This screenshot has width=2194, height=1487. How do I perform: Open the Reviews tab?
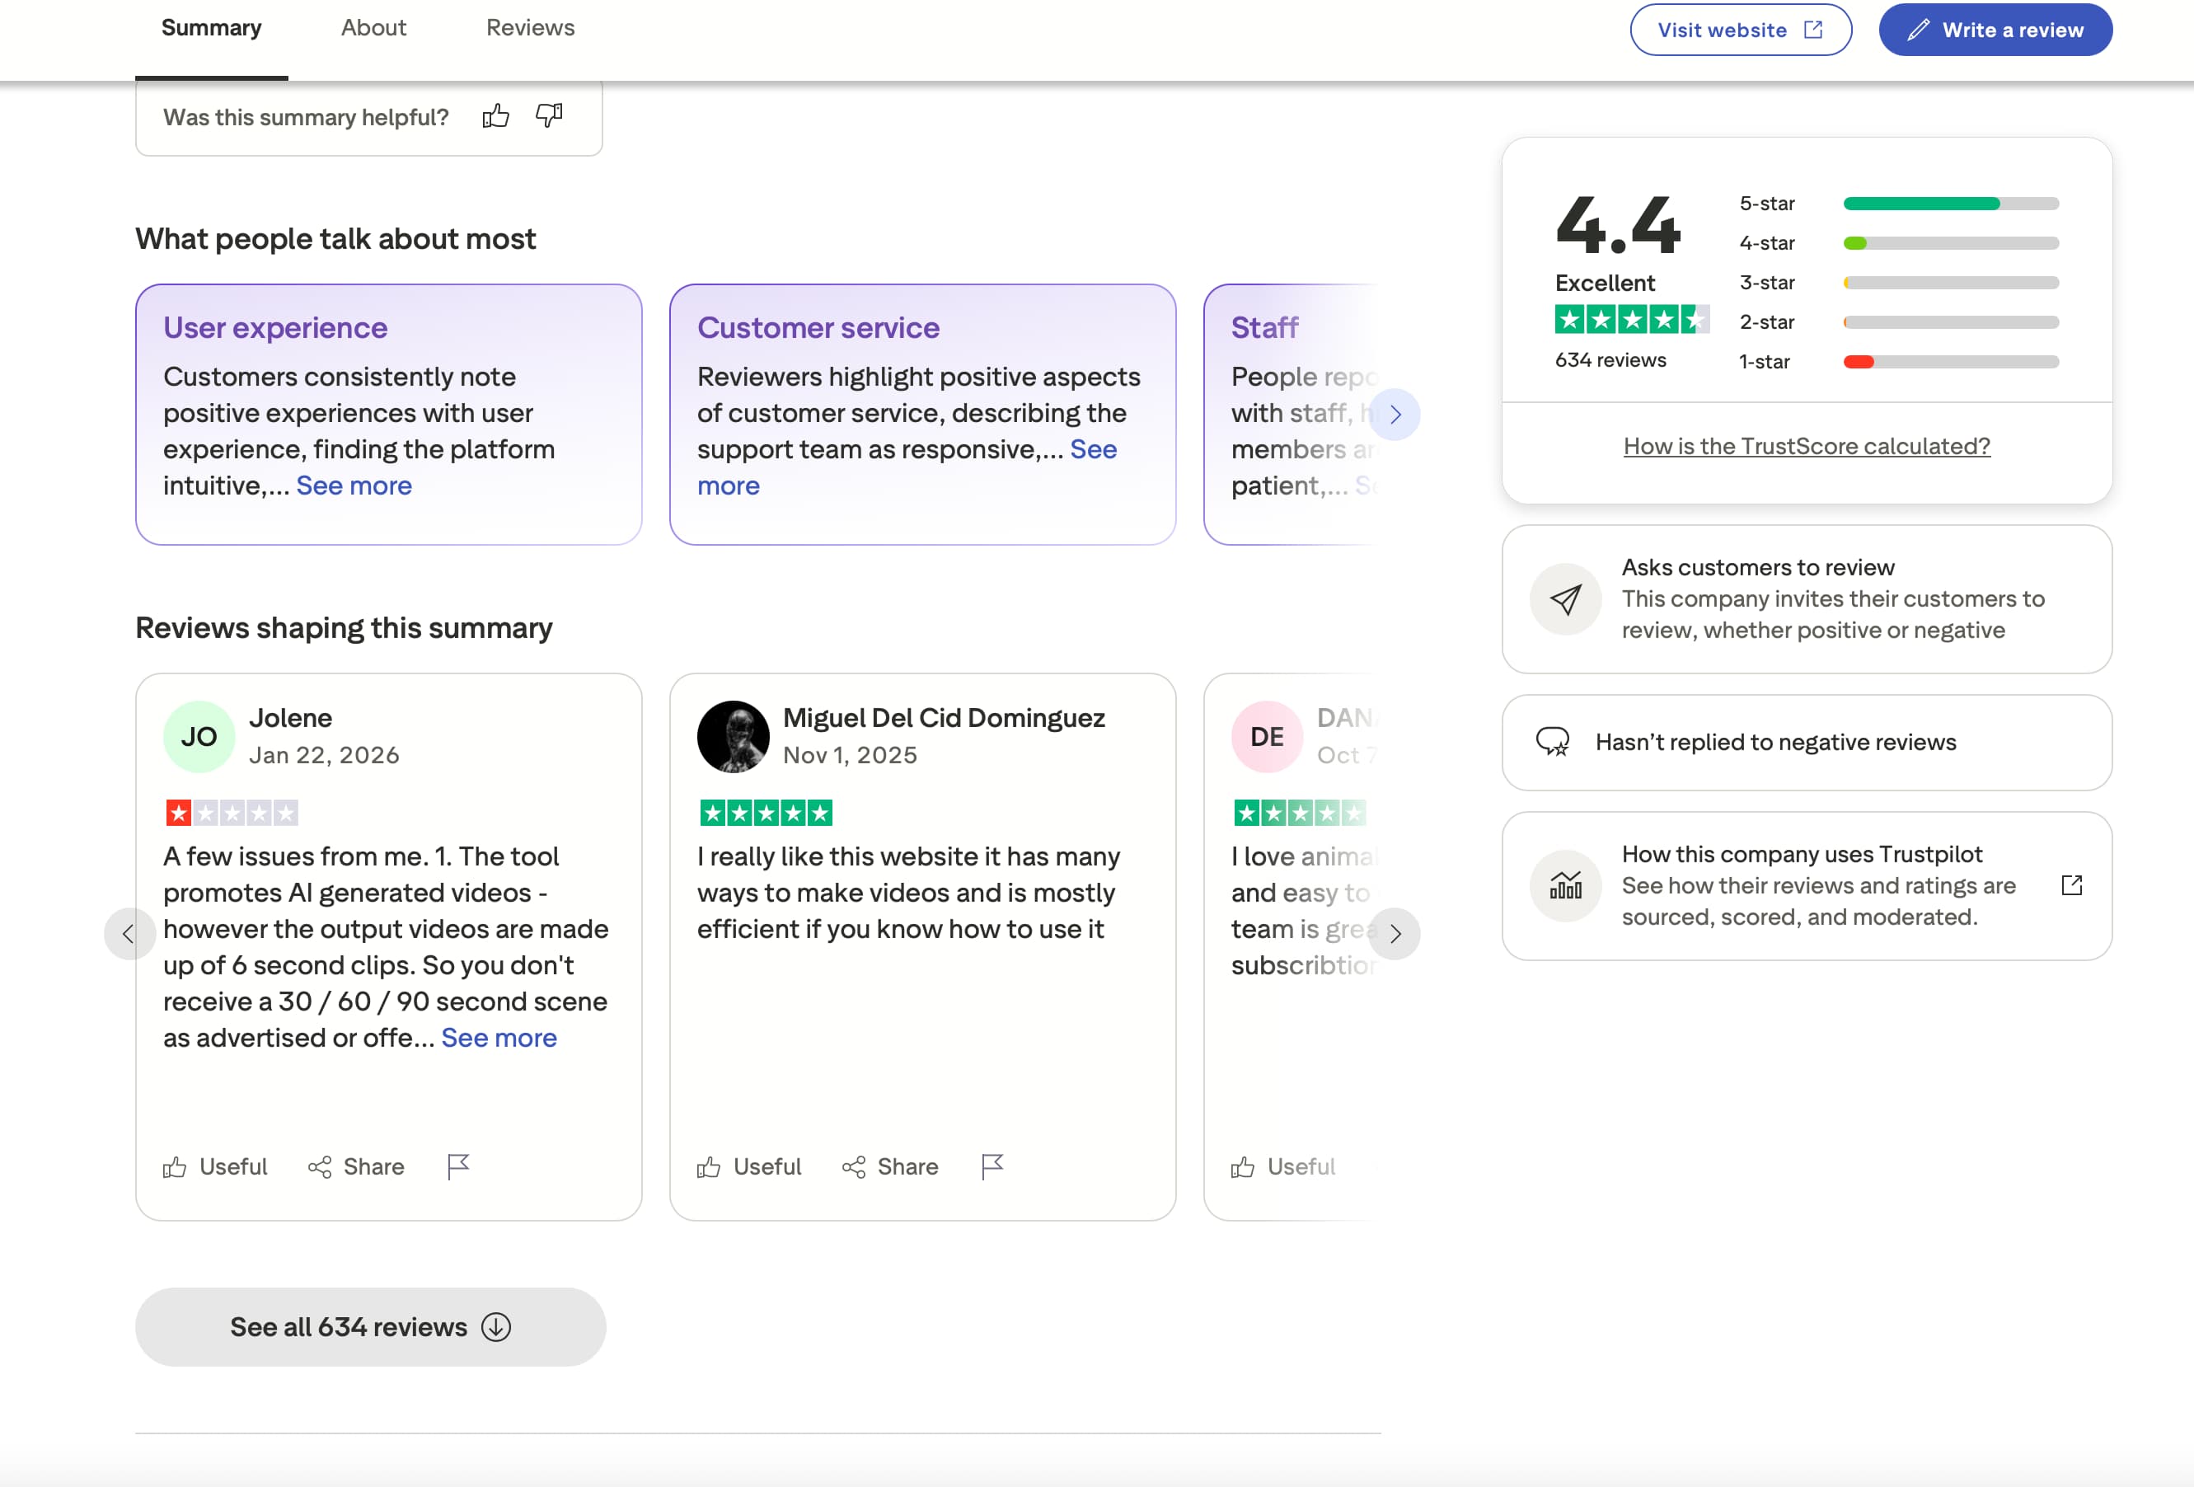coord(531,28)
